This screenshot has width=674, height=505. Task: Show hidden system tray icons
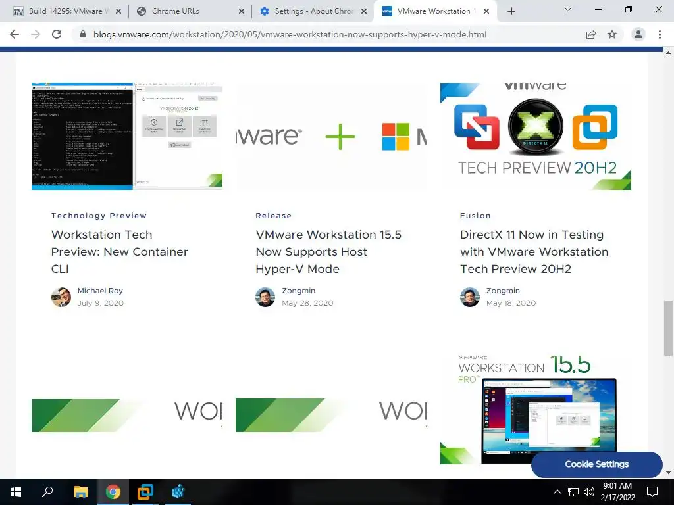pyautogui.click(x=557, y=492)
